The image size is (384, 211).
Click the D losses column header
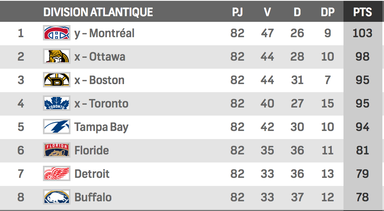tap(297, 12)
